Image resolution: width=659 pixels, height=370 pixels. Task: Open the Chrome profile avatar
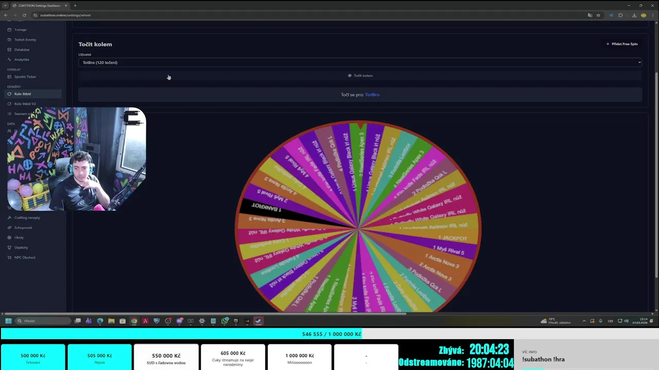tap(644, 15)
